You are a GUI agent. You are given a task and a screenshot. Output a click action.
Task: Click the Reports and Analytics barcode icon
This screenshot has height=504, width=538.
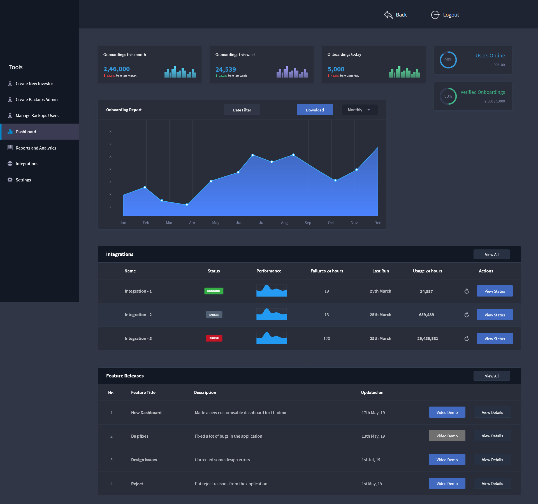point(10,148)
